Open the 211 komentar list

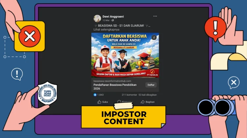[129, 95]
